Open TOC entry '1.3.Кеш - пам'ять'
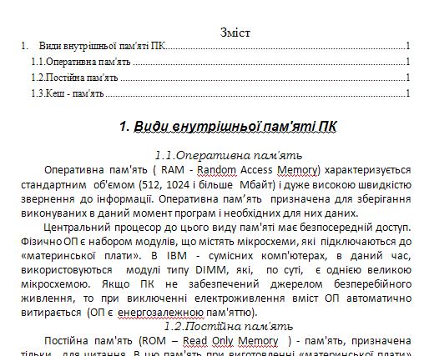This screenshot has width=424, height=356. pos(220,93)
